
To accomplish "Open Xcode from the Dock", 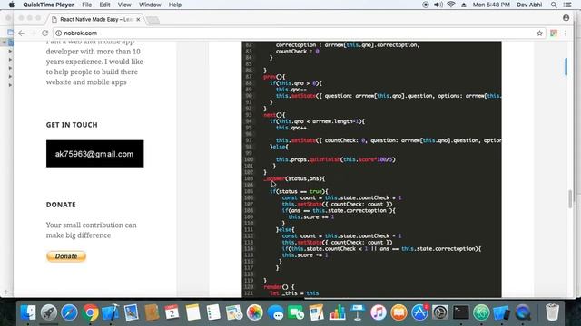I will click(x=111, y=312).
